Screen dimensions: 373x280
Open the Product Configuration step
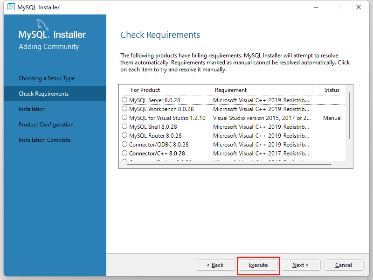46,125
